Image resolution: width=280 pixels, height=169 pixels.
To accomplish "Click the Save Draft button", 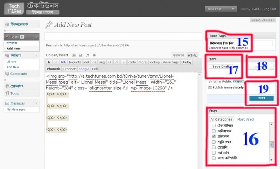I will point(221,66).
